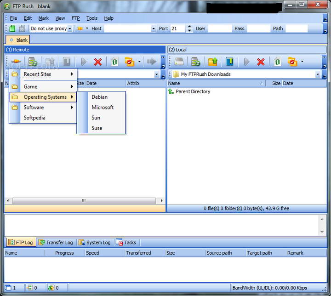Image resolution: width=331 pixels, height=296 pixels.
Task: Open the Edit menu
Action: [28, 18]
